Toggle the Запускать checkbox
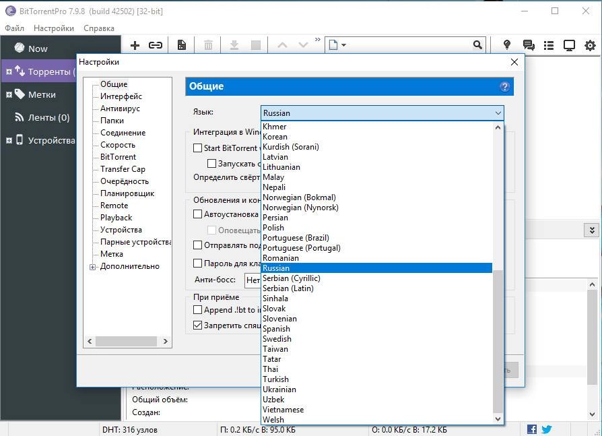The width and height of the screenshot is (602, 436). point(211,164)
